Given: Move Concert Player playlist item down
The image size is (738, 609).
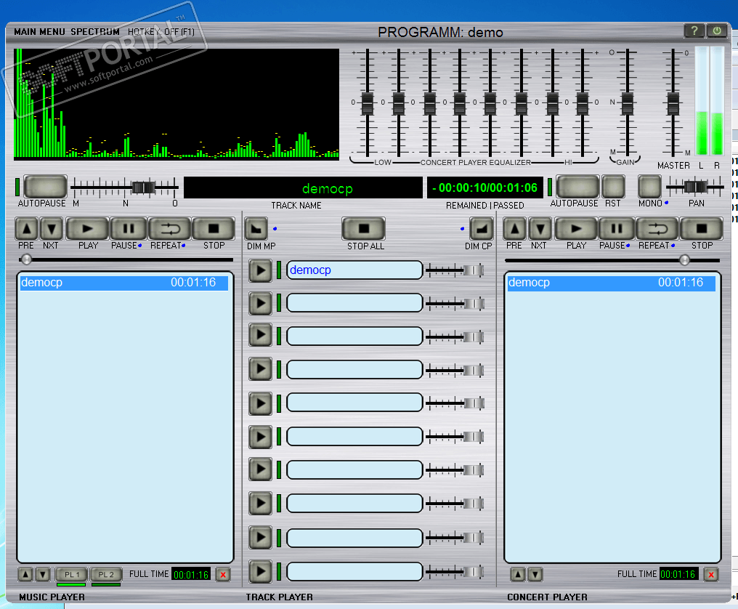Looking at the screenshot, I should [x=535, y=575].
